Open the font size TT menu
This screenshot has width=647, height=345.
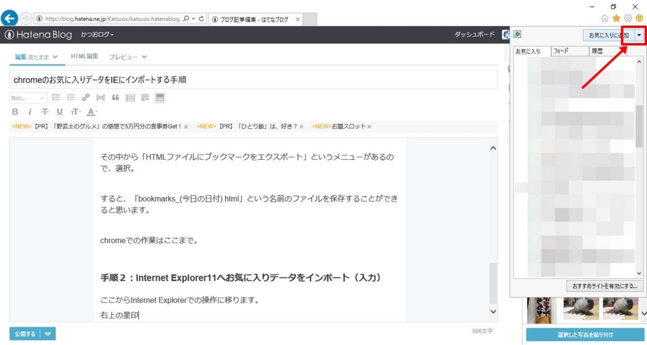75,111
